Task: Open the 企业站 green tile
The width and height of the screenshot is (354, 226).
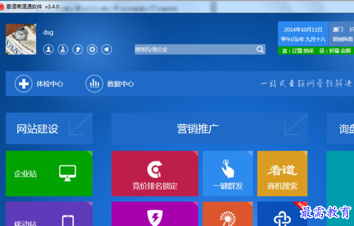Action: pyautogui.click(x=49, y=173)
